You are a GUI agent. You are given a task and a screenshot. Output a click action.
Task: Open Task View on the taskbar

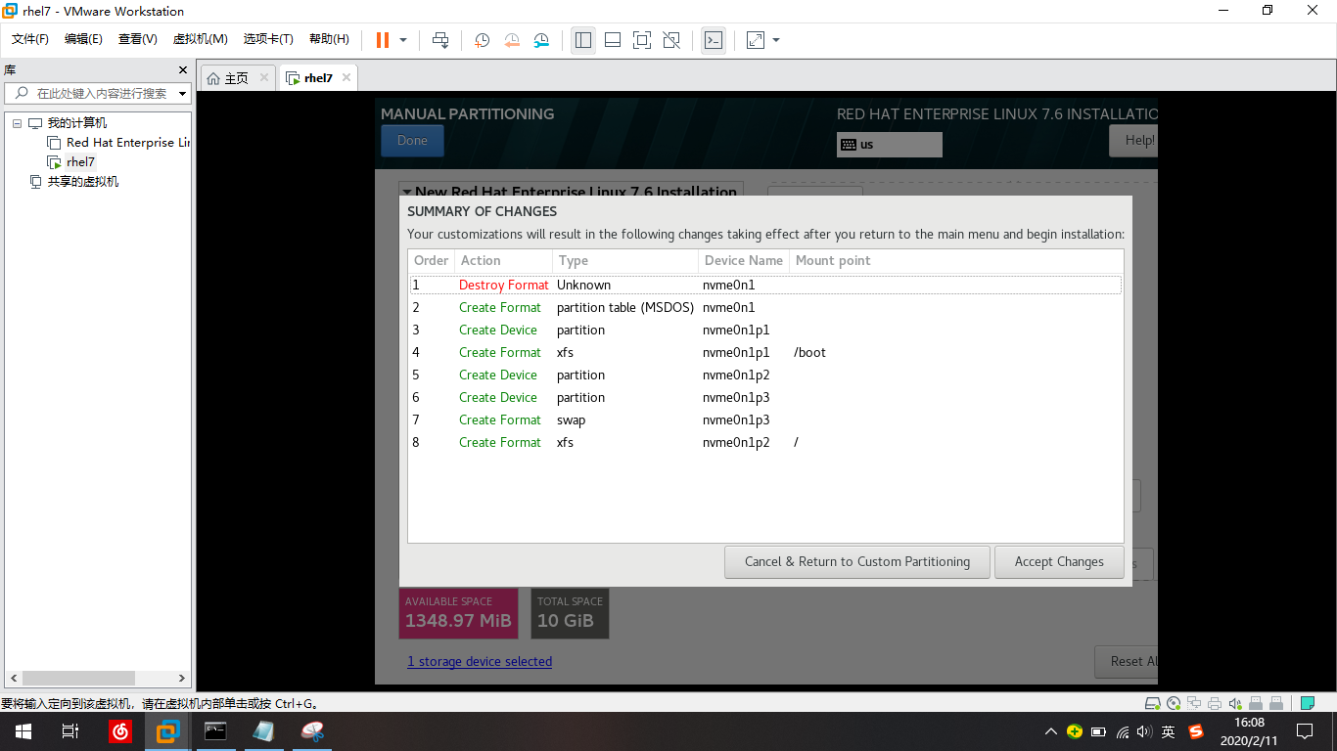click(x=70, y=731)
